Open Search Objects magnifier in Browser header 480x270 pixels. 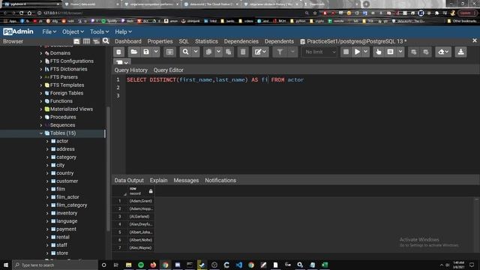click(x=106, y=41)
